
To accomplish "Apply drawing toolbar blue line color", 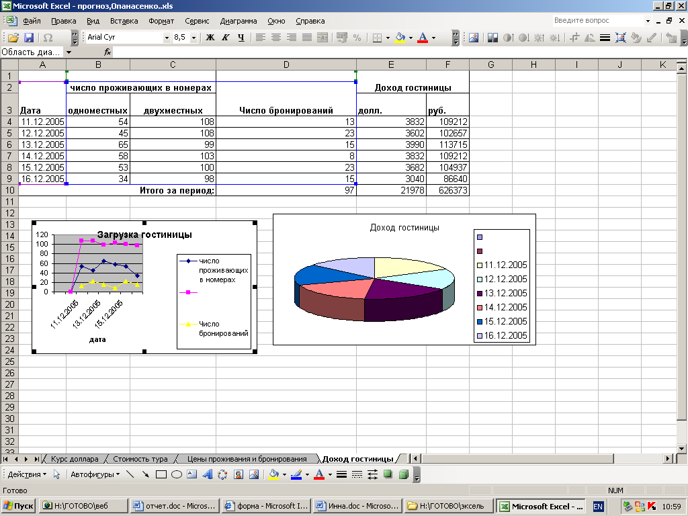I will (x=296, y=474).
